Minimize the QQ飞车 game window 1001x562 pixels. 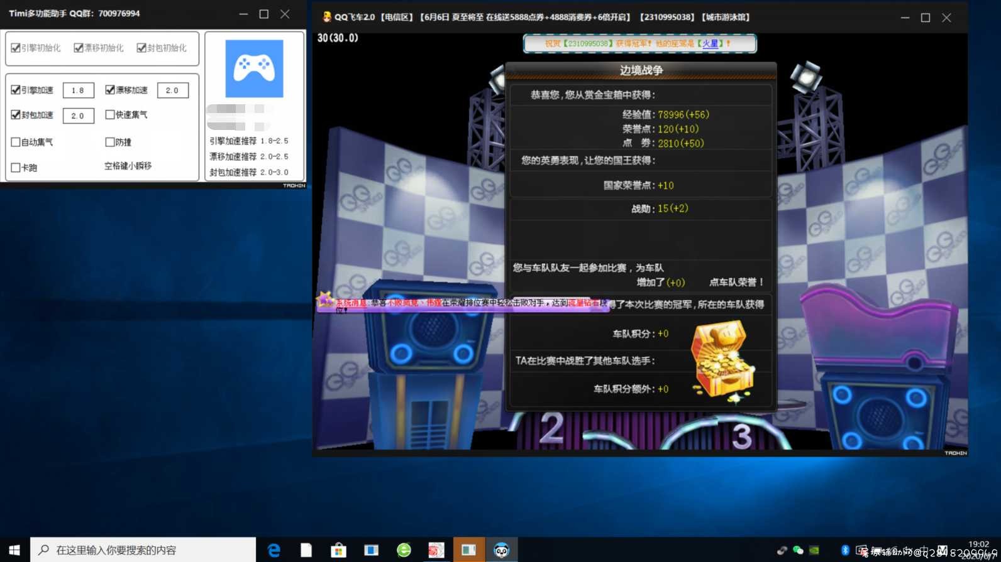click(x=905, y=18)
